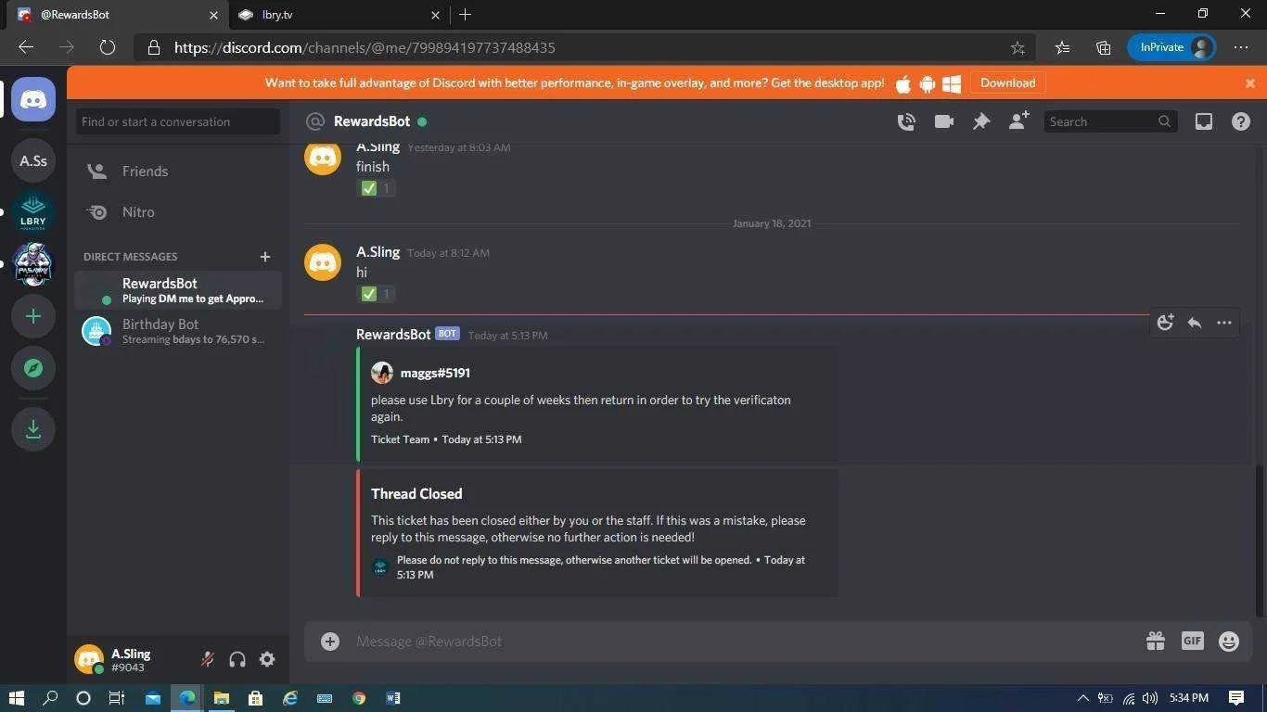Click Download Apps arrow icon in sidebar
This screenshot has width=1267, height=712.
[33, 429]
